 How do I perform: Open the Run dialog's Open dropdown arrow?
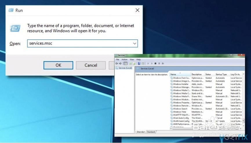pos(134,43)
